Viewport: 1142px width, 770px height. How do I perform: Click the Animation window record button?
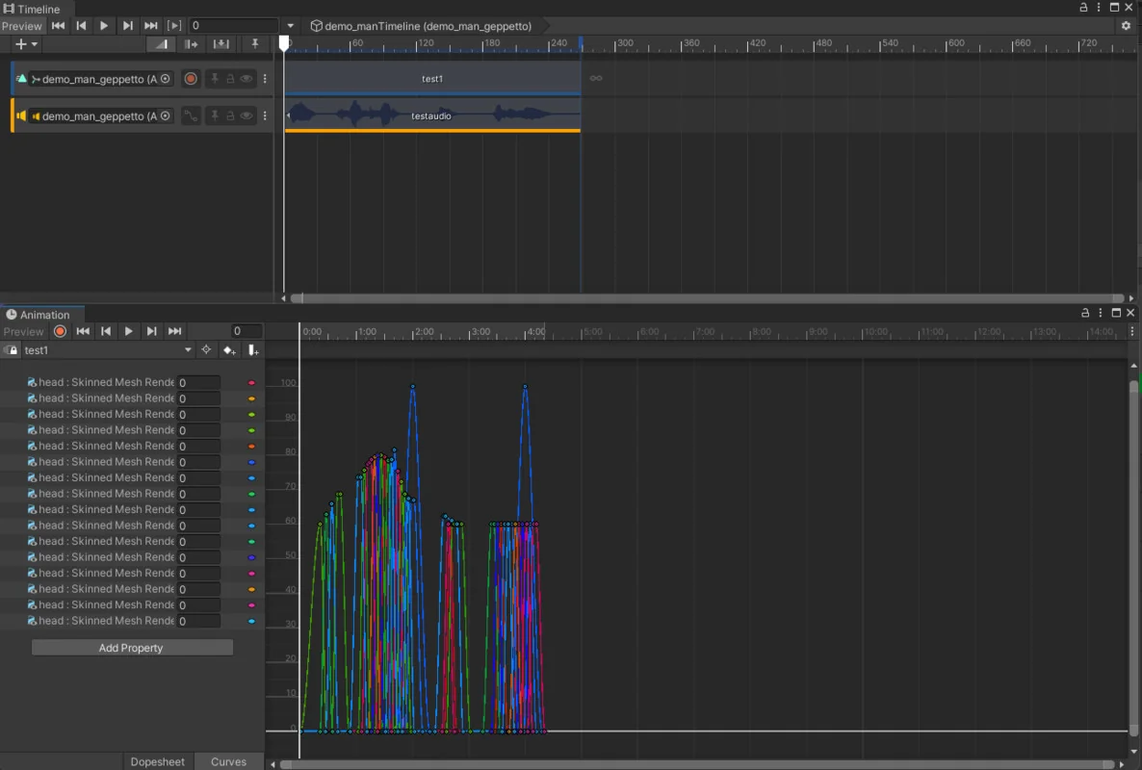coord(60,331)
